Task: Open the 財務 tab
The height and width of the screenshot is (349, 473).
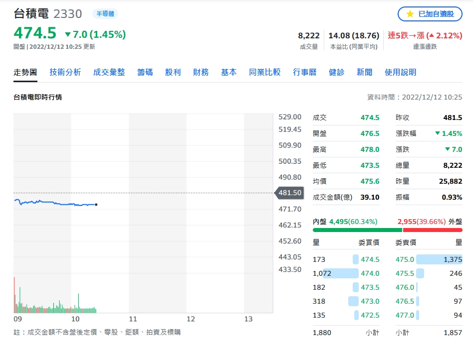Action: click(x=201, y=72)
